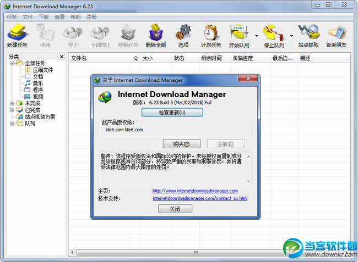The height and width of the screenshot is (262, 358).
Task: Select 视频 category
Action: pyautogui.click(x=38, y=97)
